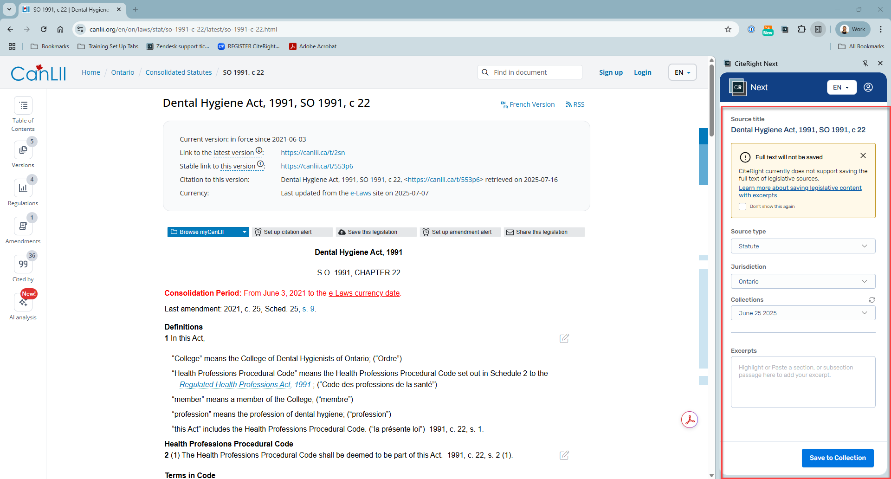The image size is (891, 479).
Task: Click info icon next to latest version
Action: point(259,150)
